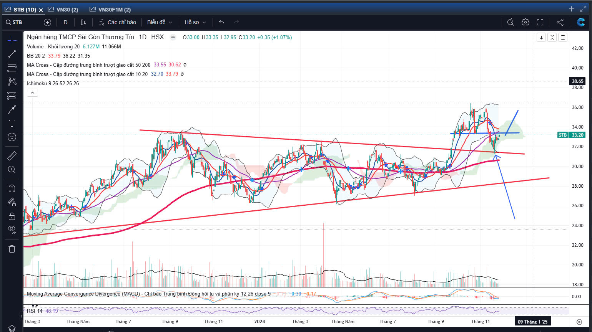
Task: Open the pattern drawing tools
Action: pos(12,82)
